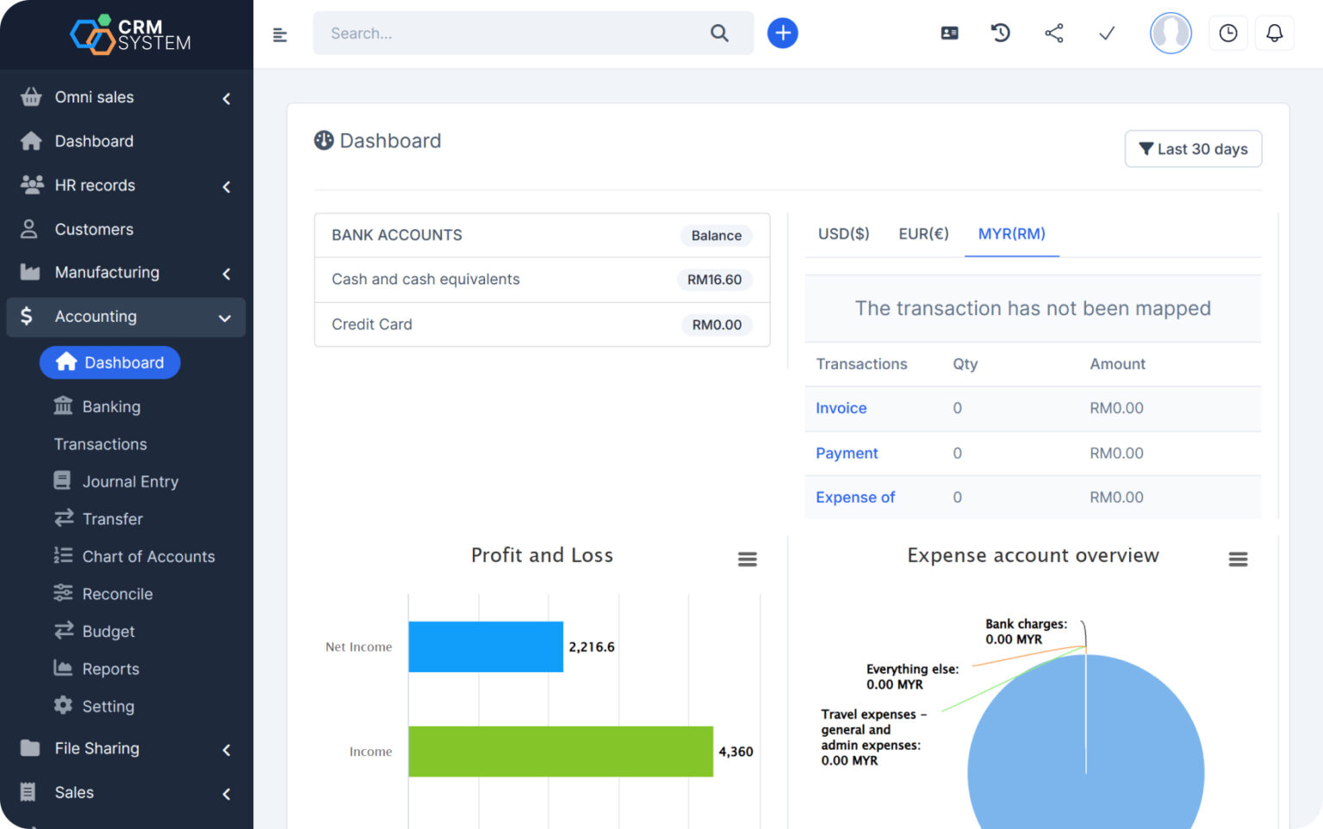Viewport: 1323px width, 829px height.
Task: Click the blue plus quick-create icon
Action: point(782,34)
